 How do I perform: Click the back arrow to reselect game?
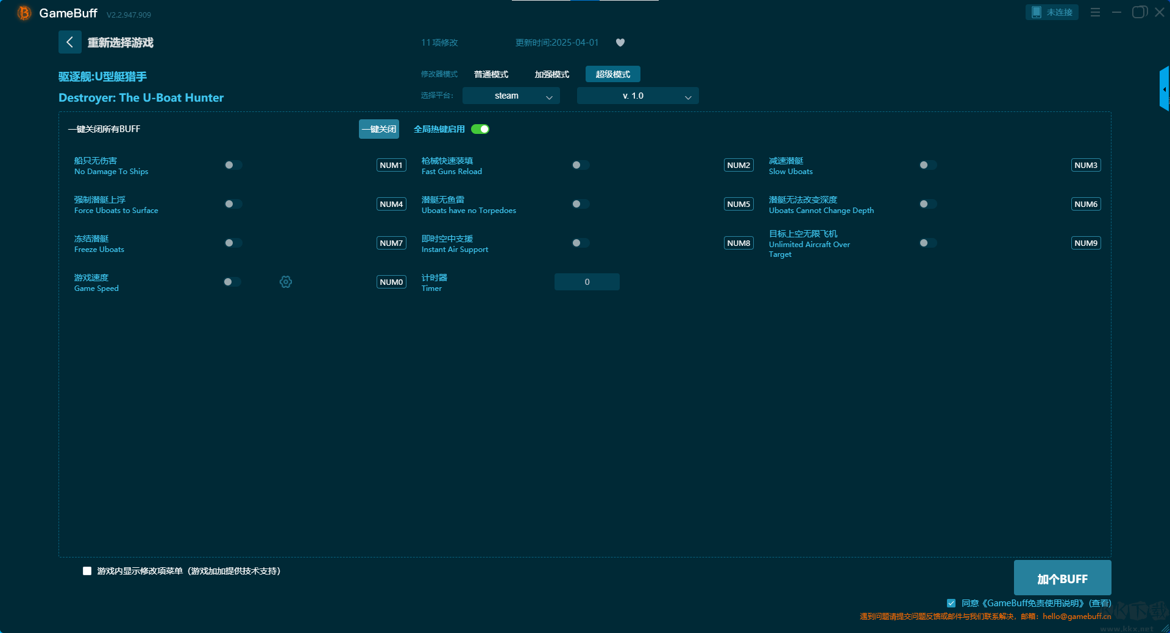(69, 42)
